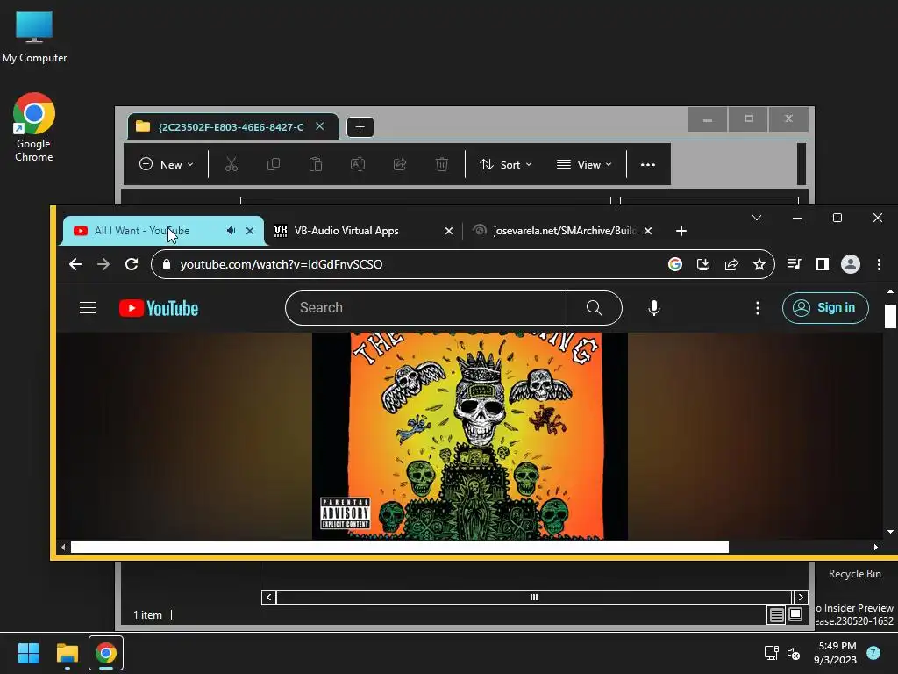Click the YouTube logo
This screenshot has height=674, width=898.
click(159, 308)
